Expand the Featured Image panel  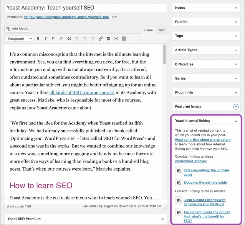236,107
